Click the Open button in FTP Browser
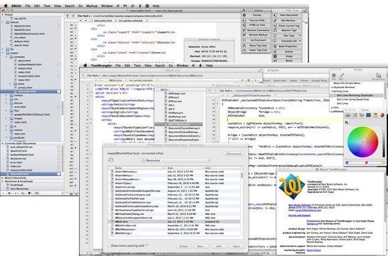388x259 pixels. click(236, 246)
